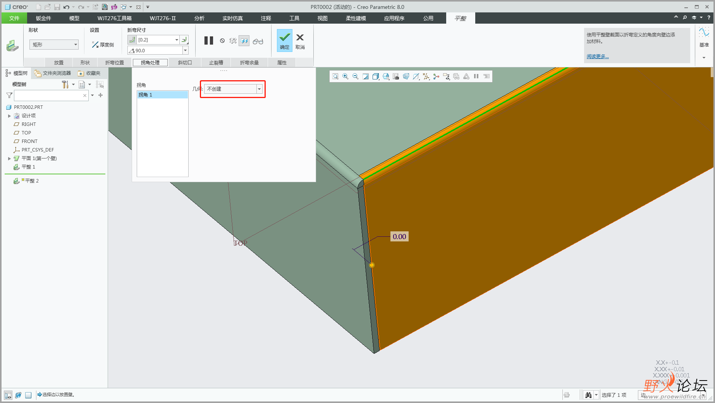The width and height of the screenshot is (715, 403).
Task: Pause the flat wall tool
Action: click(209, 40)
